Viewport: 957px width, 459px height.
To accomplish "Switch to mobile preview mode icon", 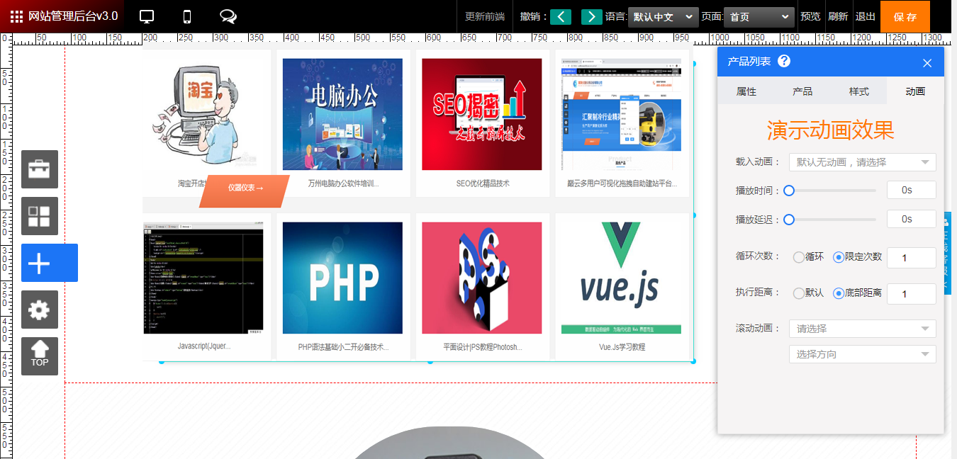I will coord(186,15).
